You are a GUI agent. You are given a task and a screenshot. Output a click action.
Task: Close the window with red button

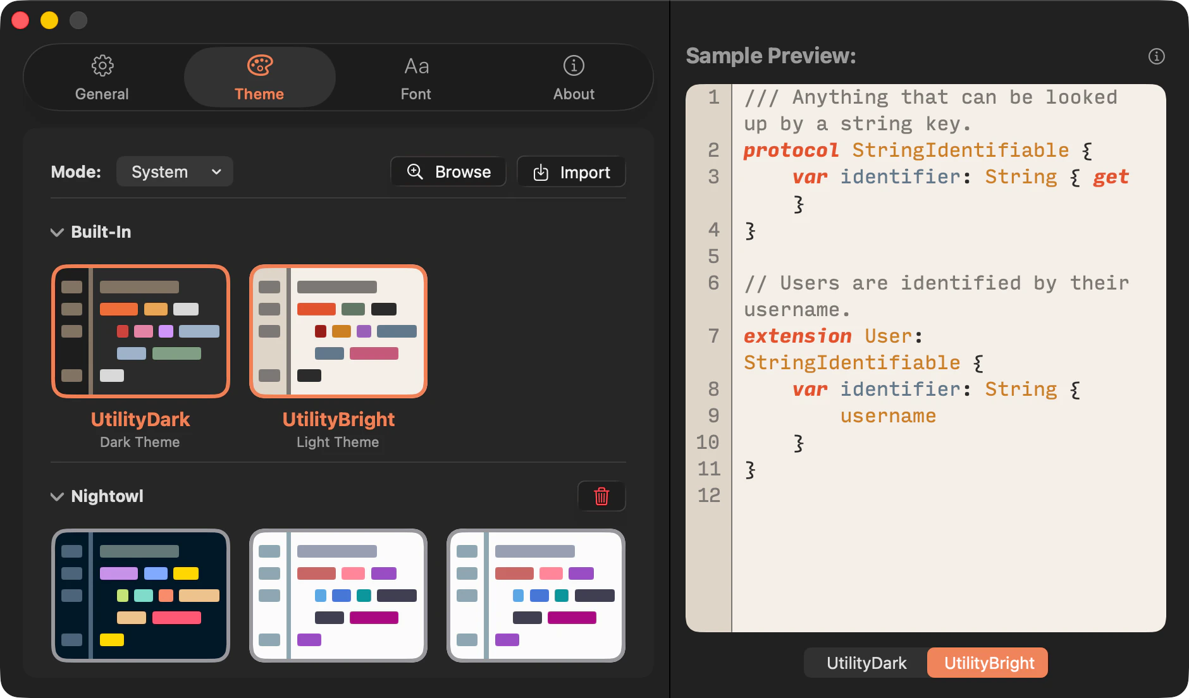(x=20, y=20)
